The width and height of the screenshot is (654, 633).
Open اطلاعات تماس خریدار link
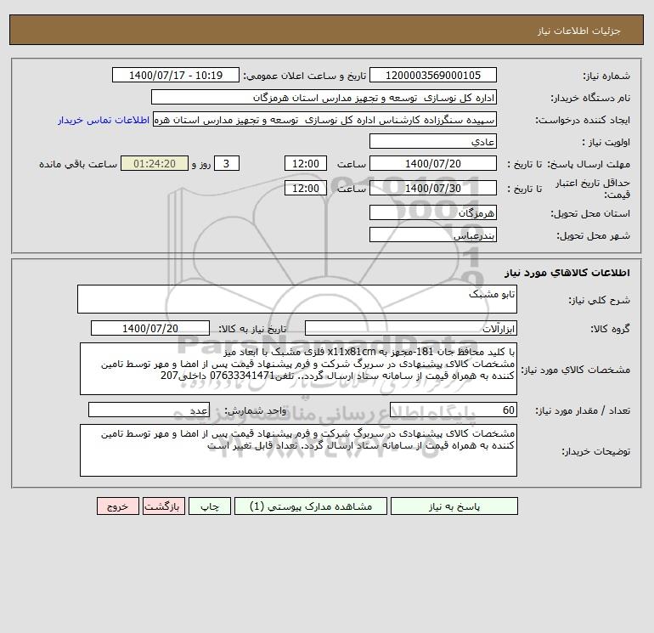click(104, 120)
